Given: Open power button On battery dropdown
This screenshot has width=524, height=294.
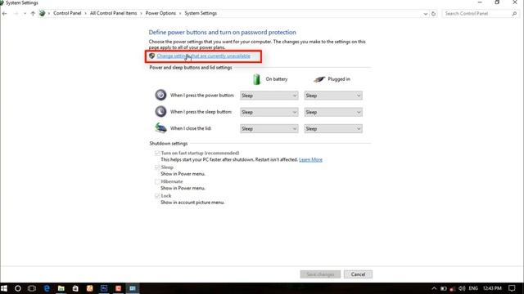Looking at the screenshot, I should pos(269,96).
